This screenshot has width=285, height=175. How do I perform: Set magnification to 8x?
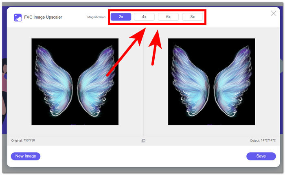(192, 17)
